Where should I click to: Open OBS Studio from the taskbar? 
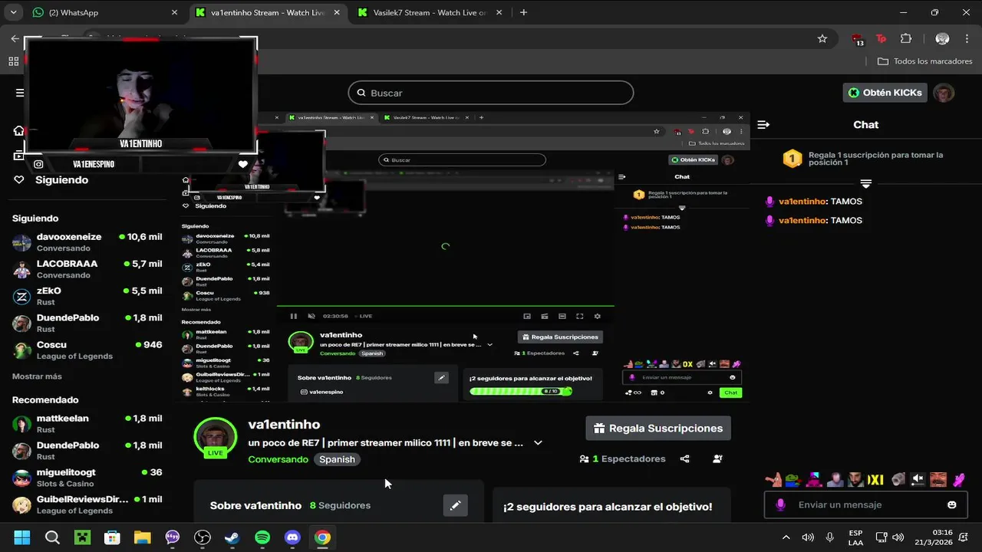[203, 537]
